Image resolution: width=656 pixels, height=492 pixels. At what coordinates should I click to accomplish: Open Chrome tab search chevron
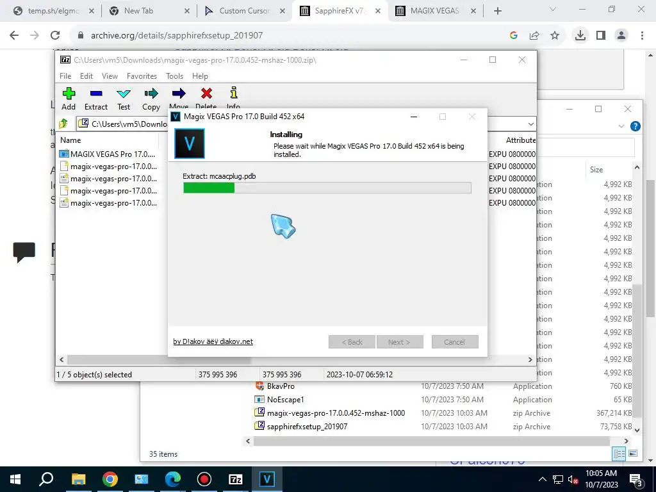pos(553,9)
